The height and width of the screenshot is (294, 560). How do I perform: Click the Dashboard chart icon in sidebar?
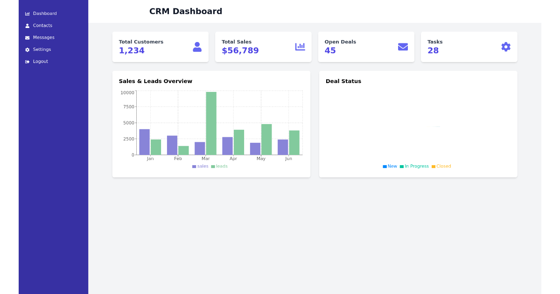[x=27, y=14]
